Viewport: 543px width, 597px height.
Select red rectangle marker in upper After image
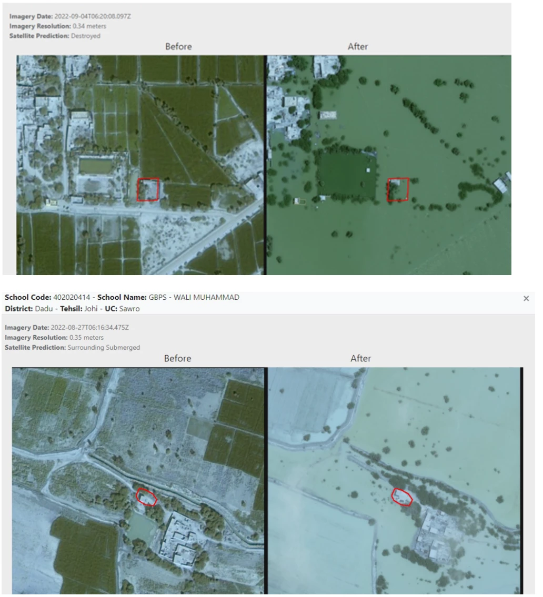click(x=398, y=189)
